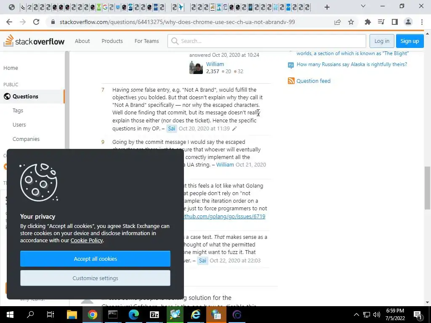Open Customize settings for cookies

[x=95, y=278]
